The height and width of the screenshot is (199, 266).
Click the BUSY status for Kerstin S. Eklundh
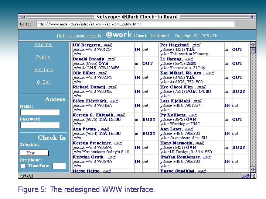149,119
